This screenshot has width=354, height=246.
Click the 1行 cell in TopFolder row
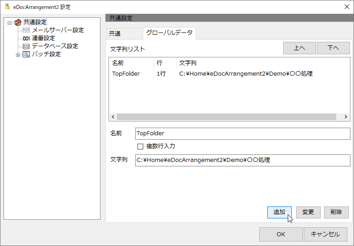161,74
